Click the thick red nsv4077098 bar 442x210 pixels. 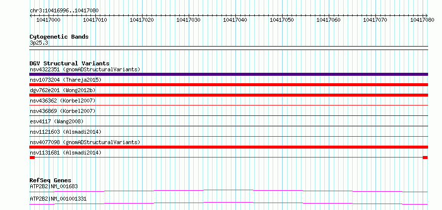(x=229, y=147)
